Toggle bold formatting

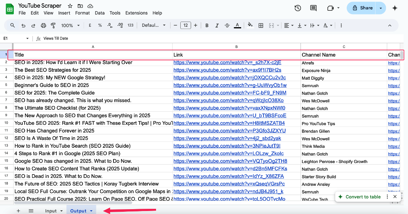(x=207, y=25)
